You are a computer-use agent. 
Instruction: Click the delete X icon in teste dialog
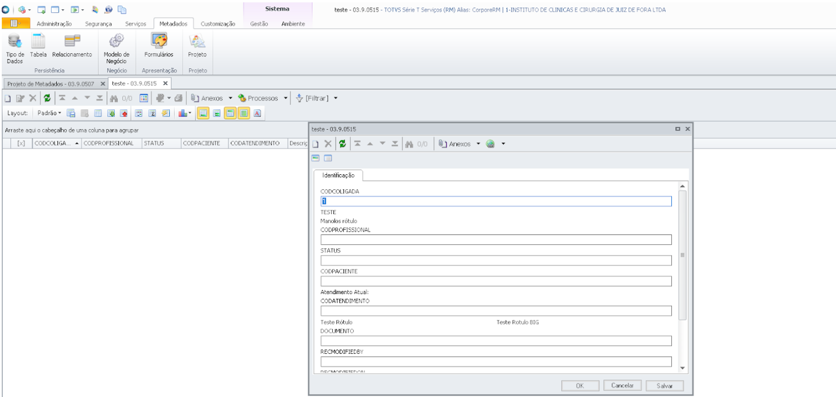(x=328, y=144)
